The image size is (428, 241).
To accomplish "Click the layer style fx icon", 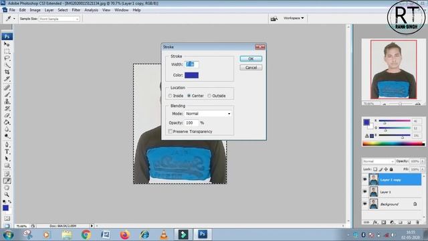I will click(x=375, y=222).
